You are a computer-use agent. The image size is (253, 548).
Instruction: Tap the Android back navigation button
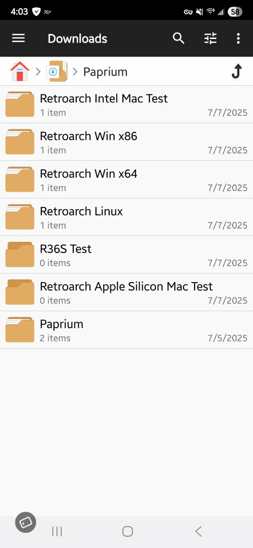click(199, 531)
